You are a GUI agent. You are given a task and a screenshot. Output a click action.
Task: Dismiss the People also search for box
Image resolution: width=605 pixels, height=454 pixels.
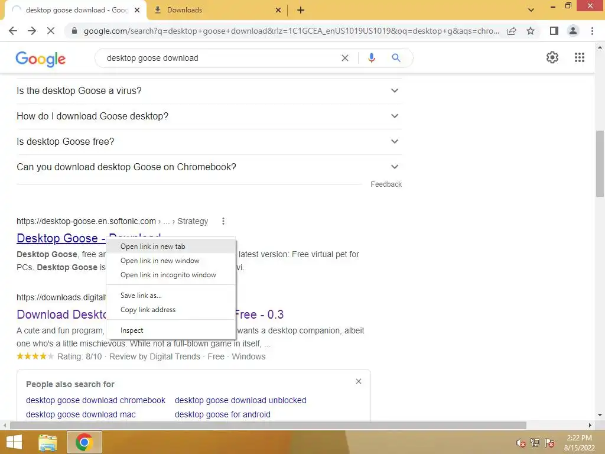(x=359, y=381)
